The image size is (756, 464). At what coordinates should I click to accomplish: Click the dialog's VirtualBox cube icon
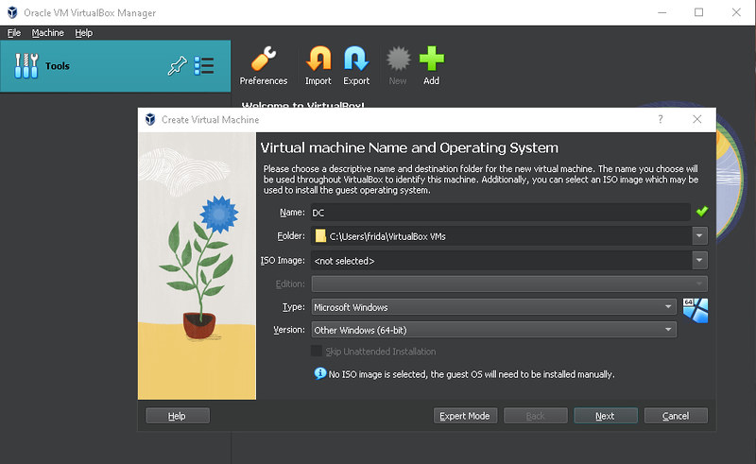tap(150, 119)
